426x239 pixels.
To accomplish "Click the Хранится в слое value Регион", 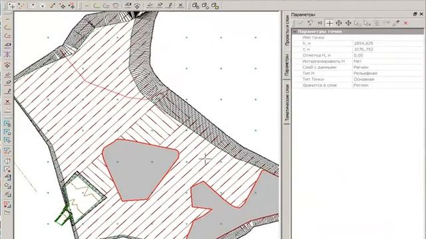I will (388, 85).
